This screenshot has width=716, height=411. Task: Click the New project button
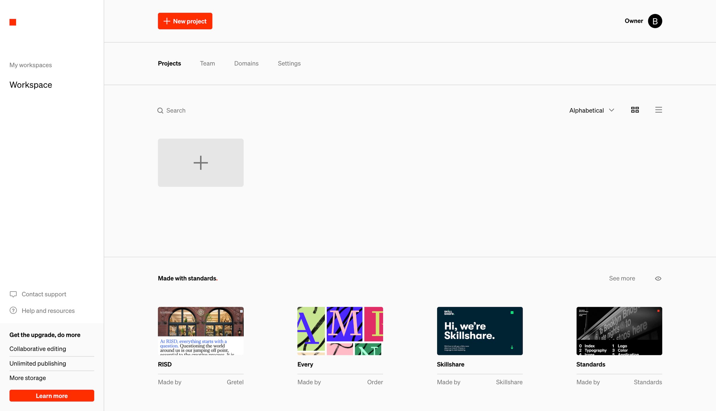185,21
